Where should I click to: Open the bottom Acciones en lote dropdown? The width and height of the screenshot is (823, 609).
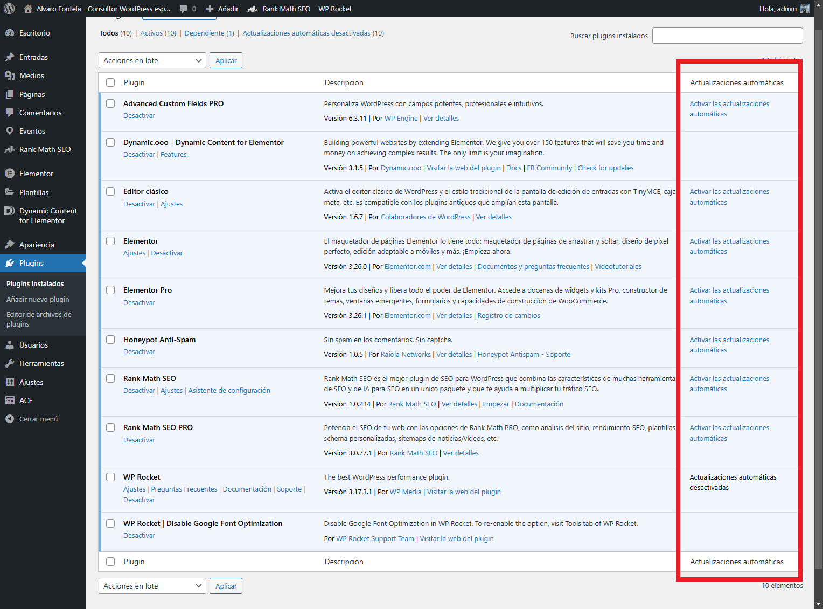pos(152,586)
